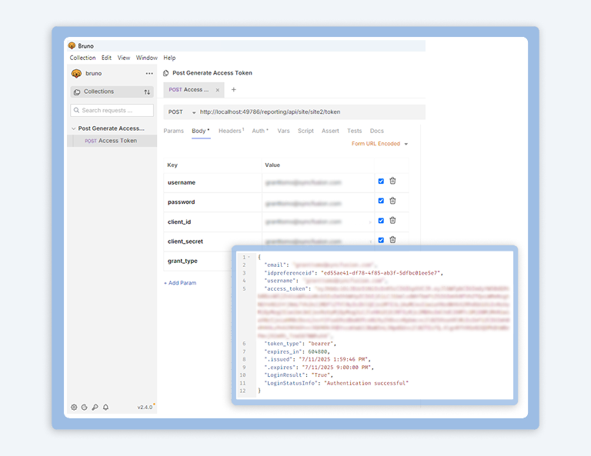The height and width of the screenshot is (456, 591).
Task: Click the document icon beside Post Generate Access Token
Action: click(x=166, y=73)
